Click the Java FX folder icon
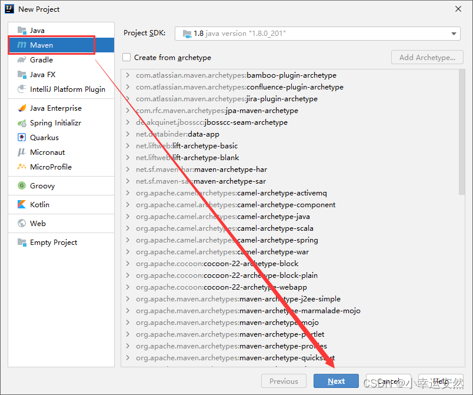This screenshot has height=395, width=473. [x=22, y=75]
